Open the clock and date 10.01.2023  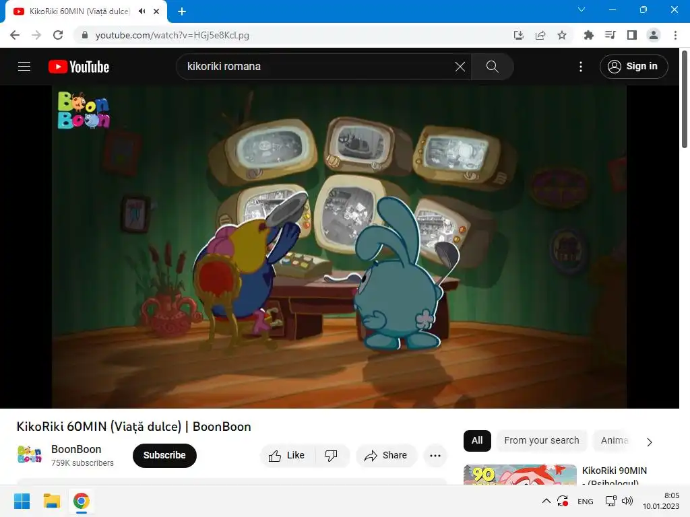[661, 501]
